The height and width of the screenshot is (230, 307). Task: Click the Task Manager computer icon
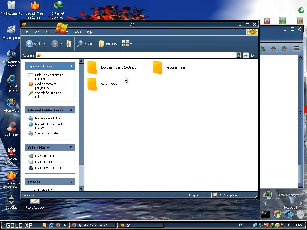[x=267, y=195]
